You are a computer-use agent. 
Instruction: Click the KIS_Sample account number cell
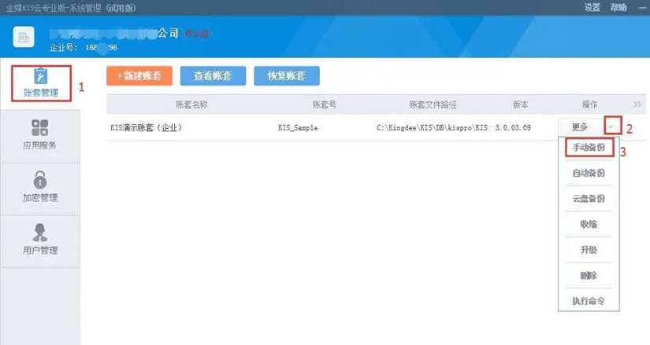[x=298, y=128]
